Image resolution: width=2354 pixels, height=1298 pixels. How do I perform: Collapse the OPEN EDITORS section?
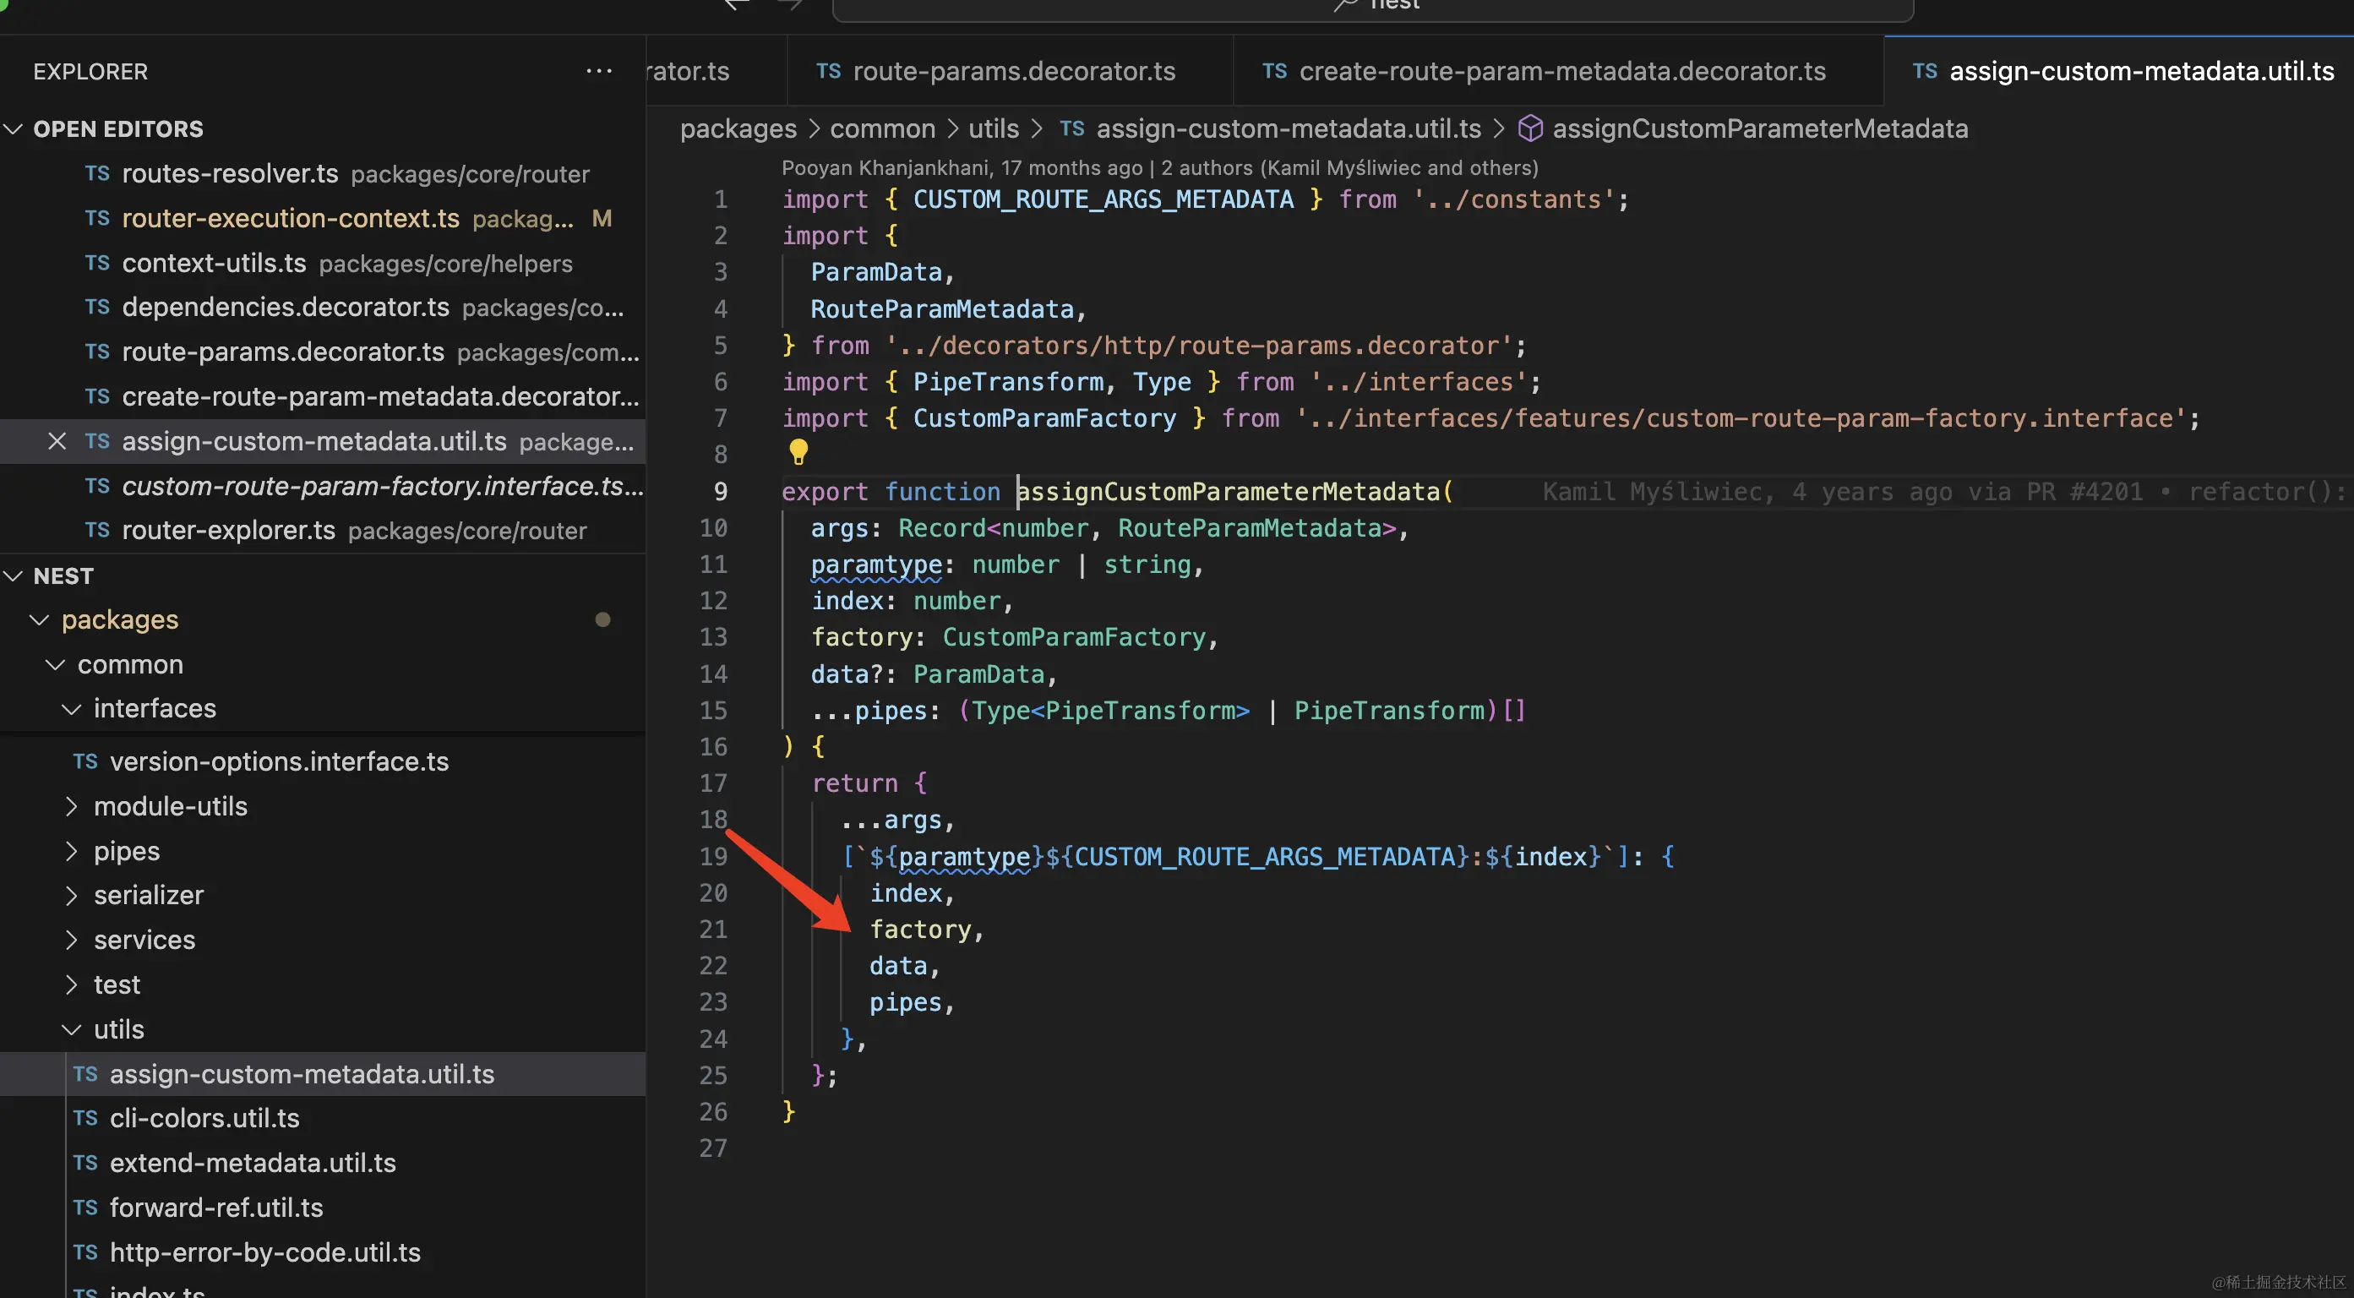(14, 129)
